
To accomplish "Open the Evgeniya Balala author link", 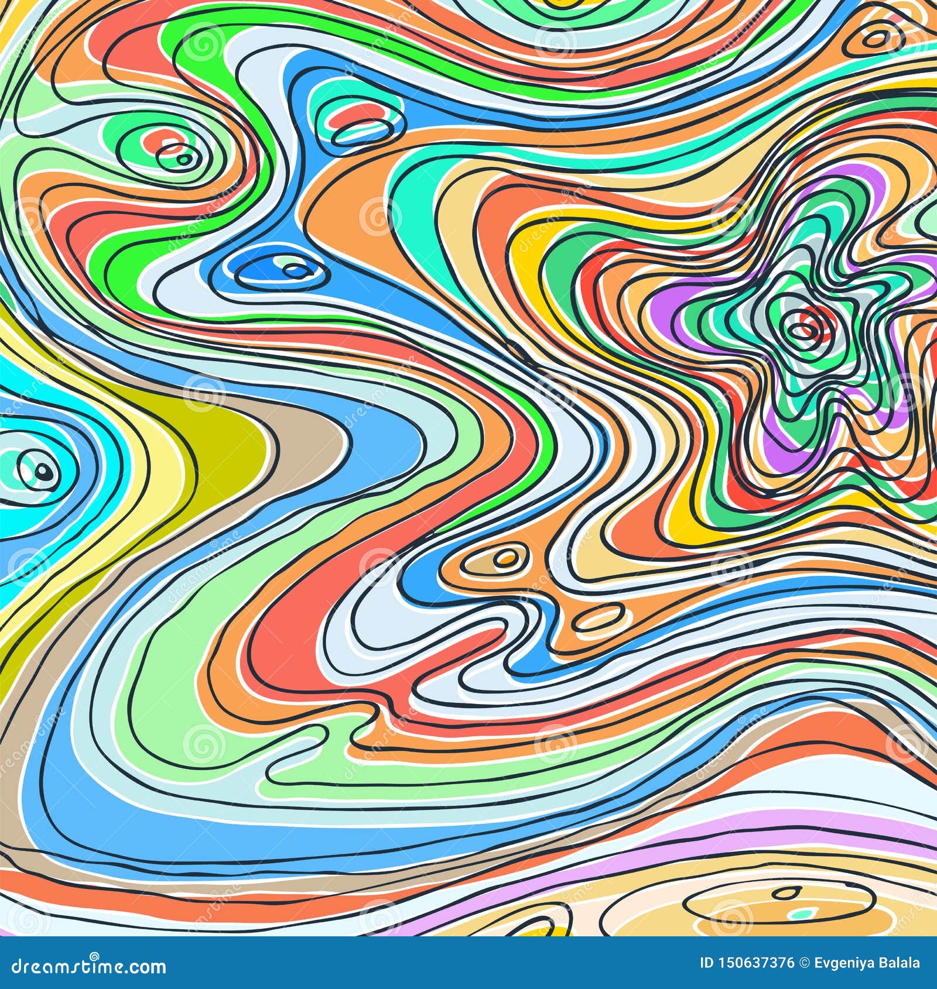I will [x=867, y=962].
